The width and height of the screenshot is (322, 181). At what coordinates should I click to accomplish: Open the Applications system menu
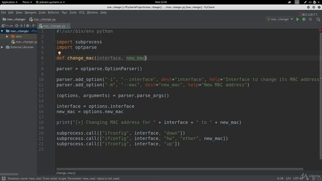tap(10, 2)
